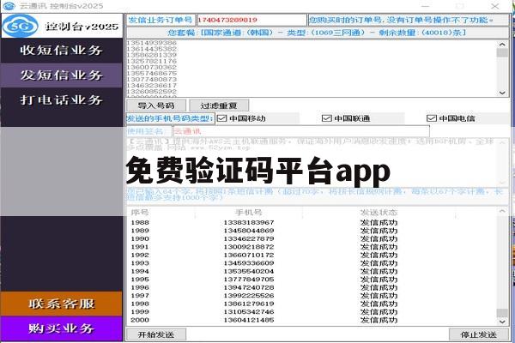This screenshot has width=515, height=343.
Task: Toggle 中国电信 checkbox
Action: pyautogui.click(x=431, y=118)
